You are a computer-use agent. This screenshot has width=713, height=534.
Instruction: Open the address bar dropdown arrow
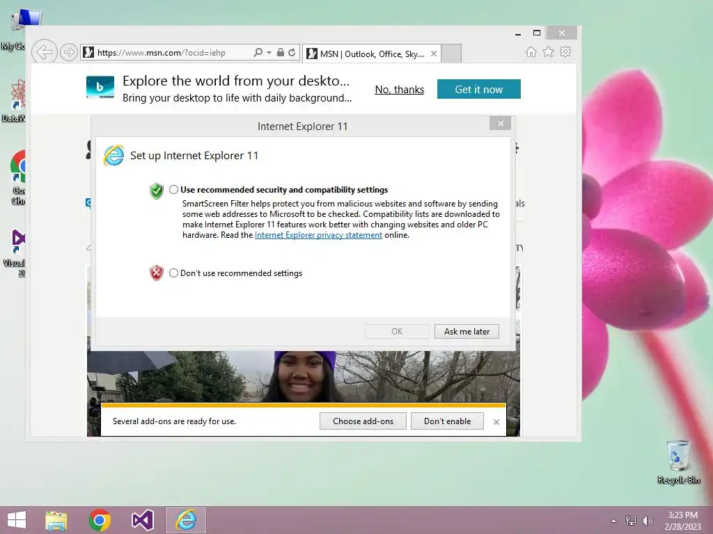click(x=269, y=53)
